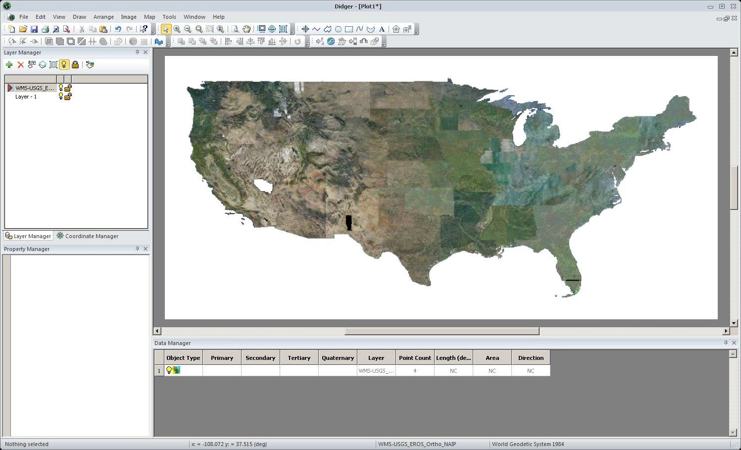Expand the map toolbar options arrow

[x=384, y=42]
